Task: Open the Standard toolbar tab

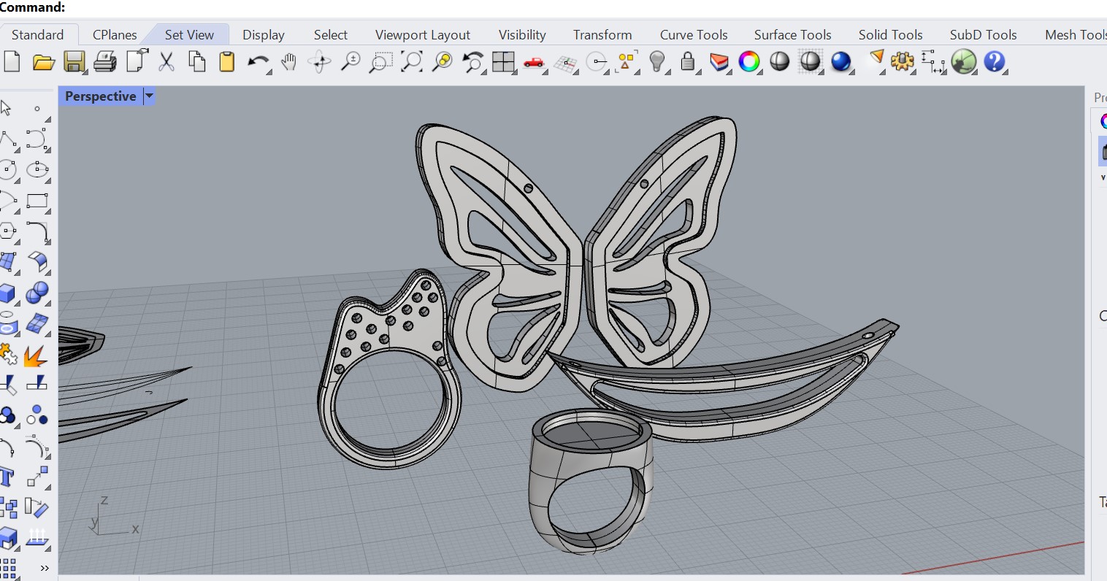Action: point(38,34)
